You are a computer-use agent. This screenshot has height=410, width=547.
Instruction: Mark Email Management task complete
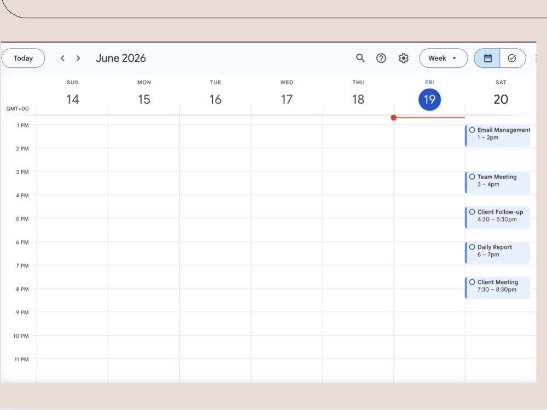(x=472, y=130)
